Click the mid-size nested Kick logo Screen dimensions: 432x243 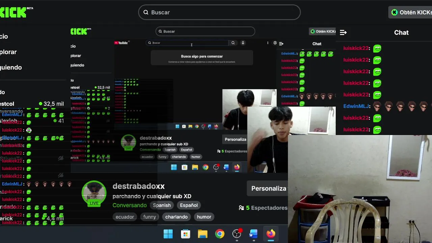(81, 31)
